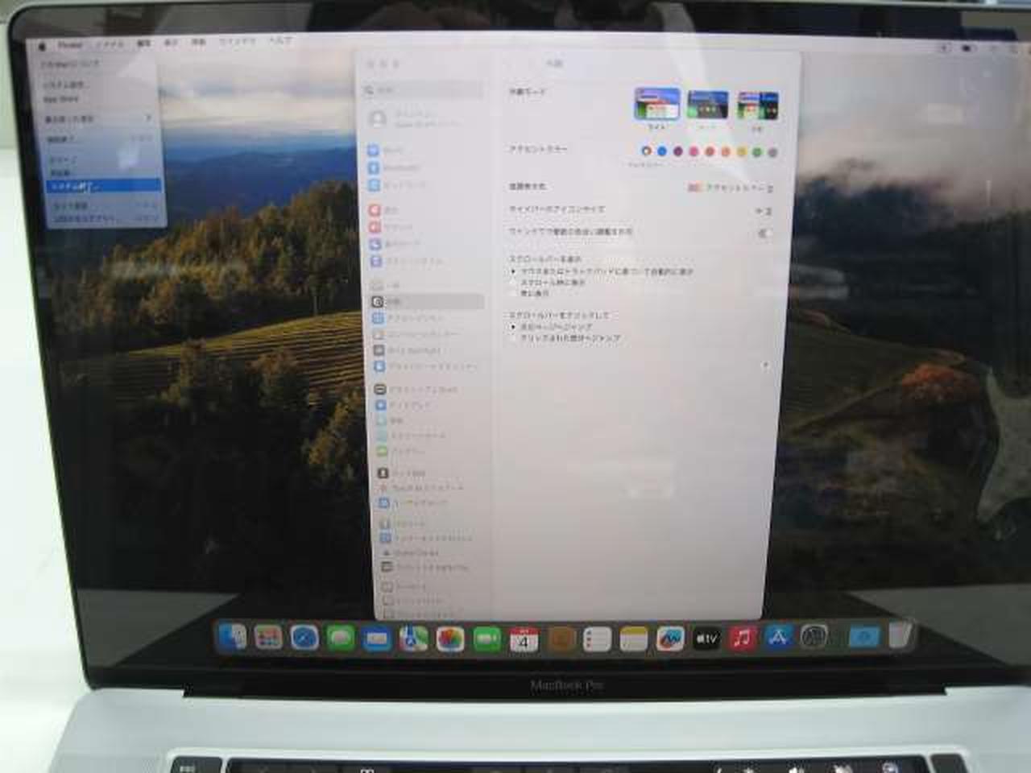Screen dimensions: 1031x773
Task: Open Finder from the Dock
Action: pyautogui.click(x=233, y=638)
